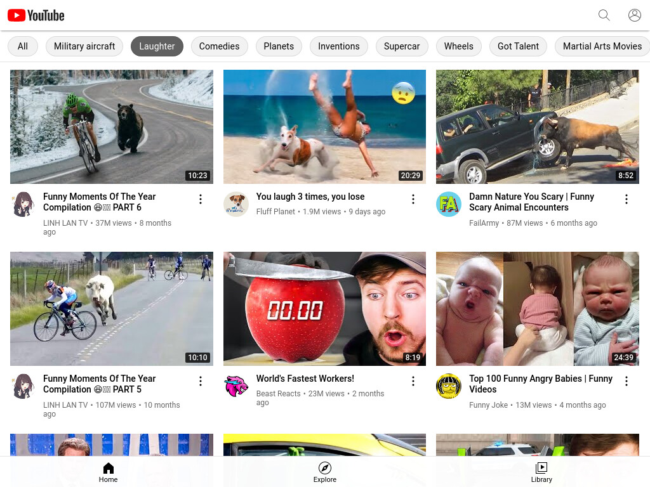650x487 pixels.
Task: Open more options for World's Fastest Workers
Action: pyautogui.click(x=413, y=381)
